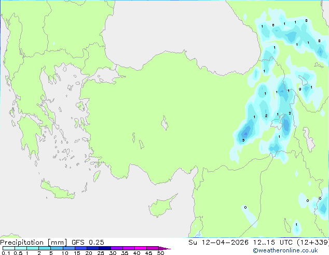Click the 'Precipitation [mm]' title text
This screenshot has width=329, height=255.
click(x=33, y=243)
